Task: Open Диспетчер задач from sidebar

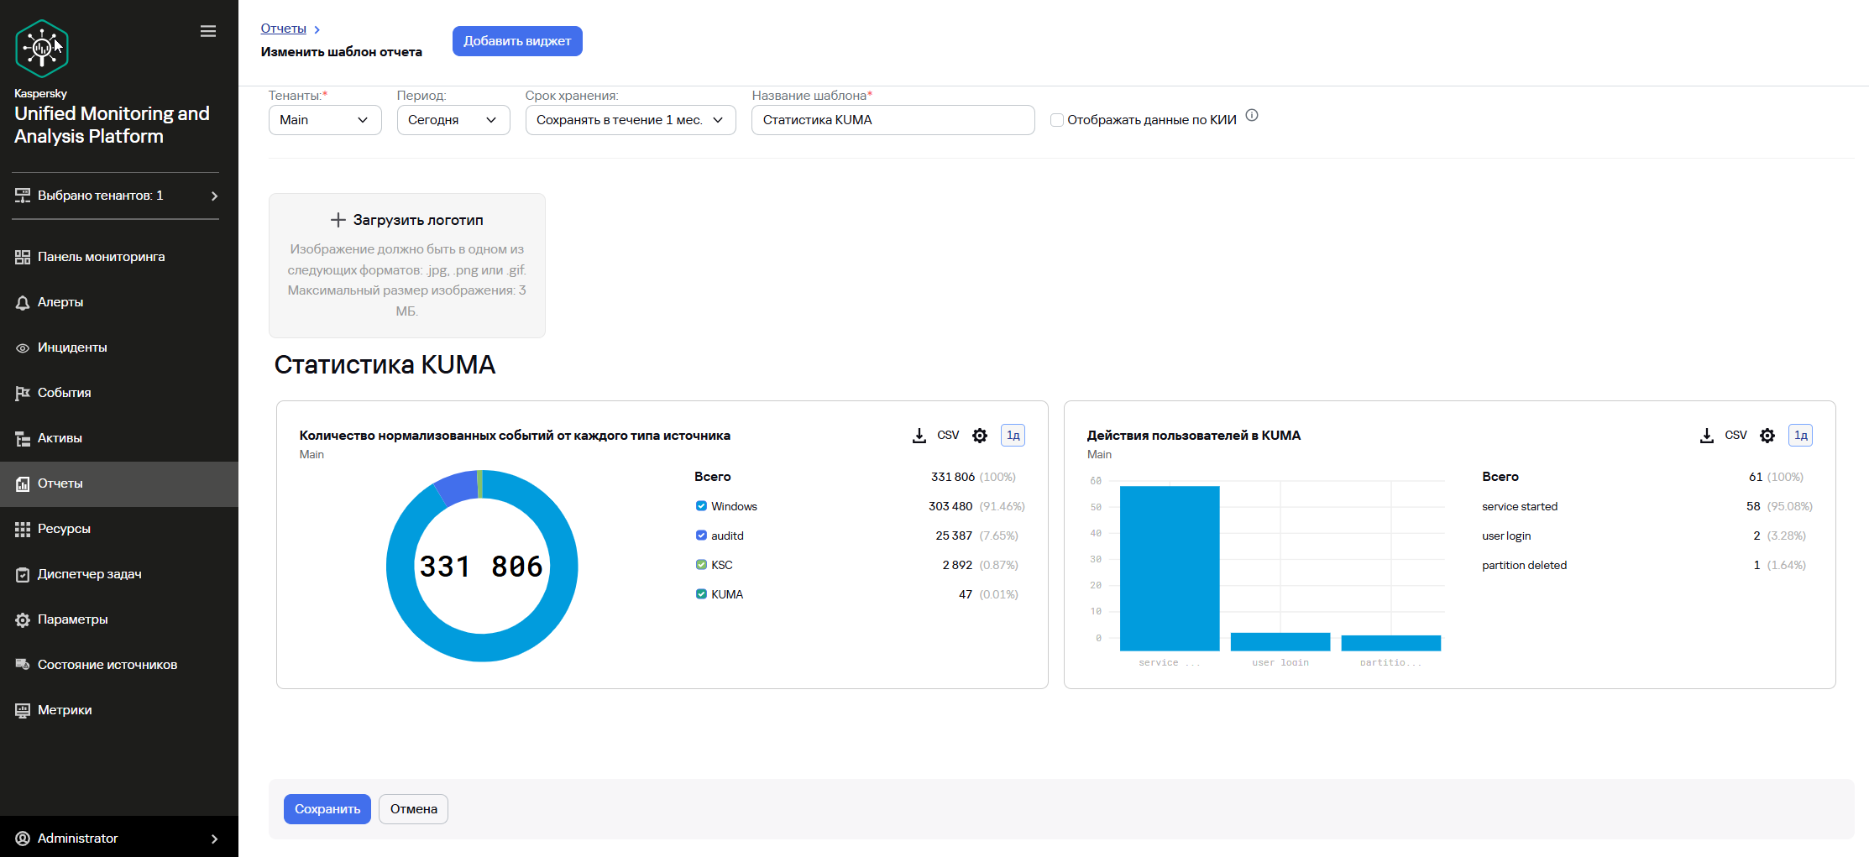Action: [x=119, y=574]
